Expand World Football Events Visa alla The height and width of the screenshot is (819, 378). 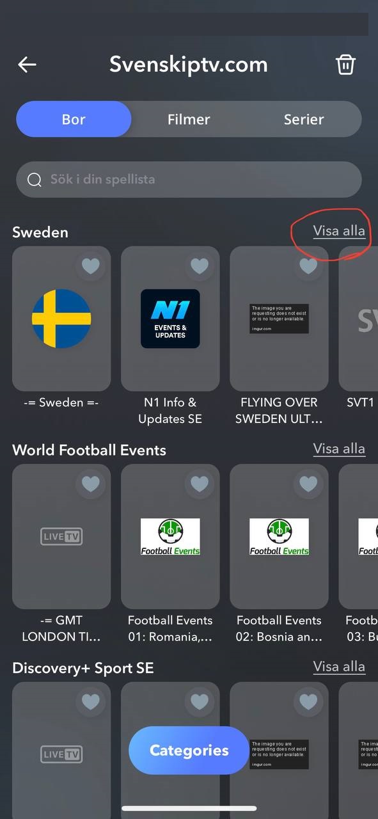coord(339,449)
